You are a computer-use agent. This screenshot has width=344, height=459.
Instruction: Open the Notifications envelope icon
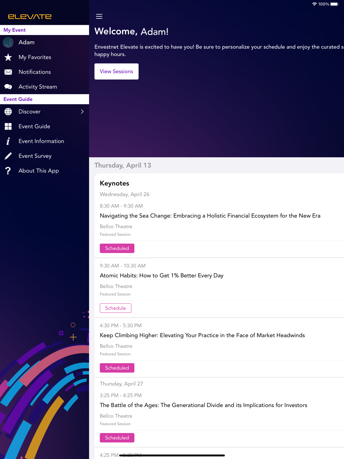tap(8, 72)
